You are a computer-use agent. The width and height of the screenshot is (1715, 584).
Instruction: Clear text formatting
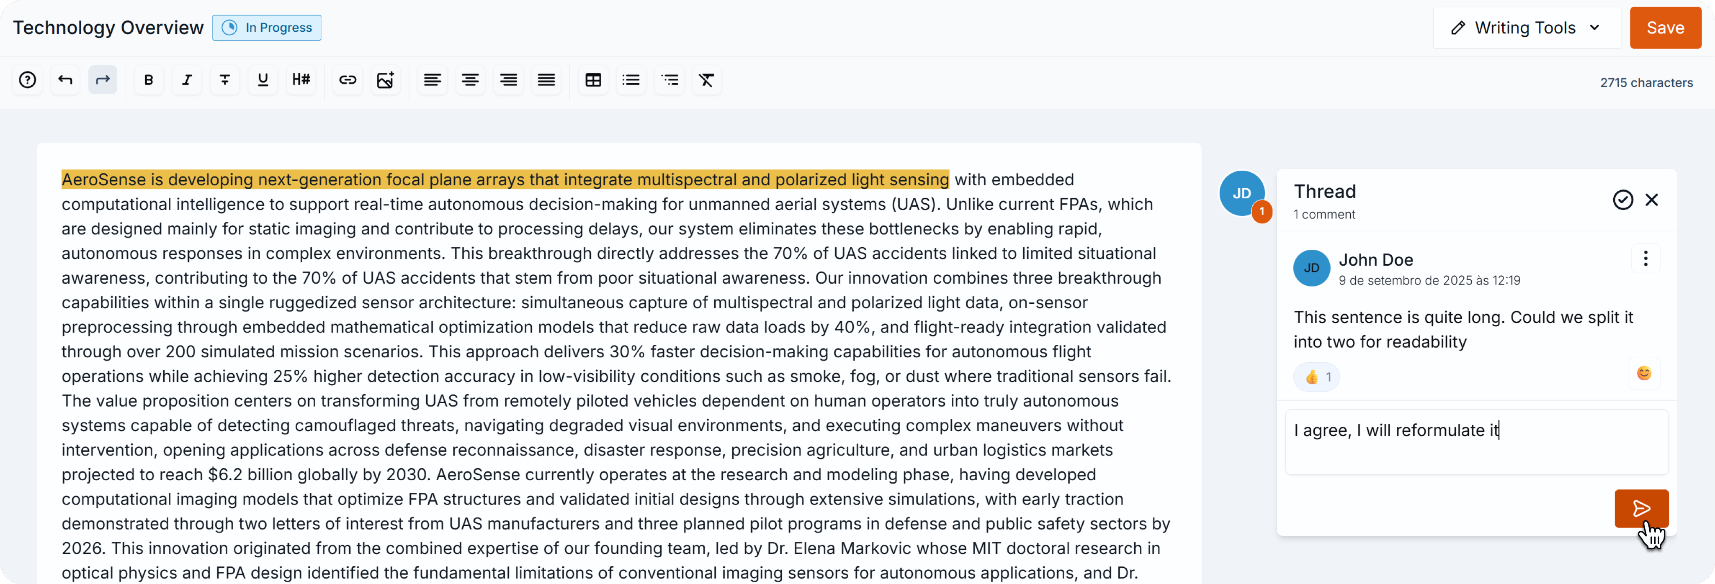pyautogui.click(x=706, y=80)
